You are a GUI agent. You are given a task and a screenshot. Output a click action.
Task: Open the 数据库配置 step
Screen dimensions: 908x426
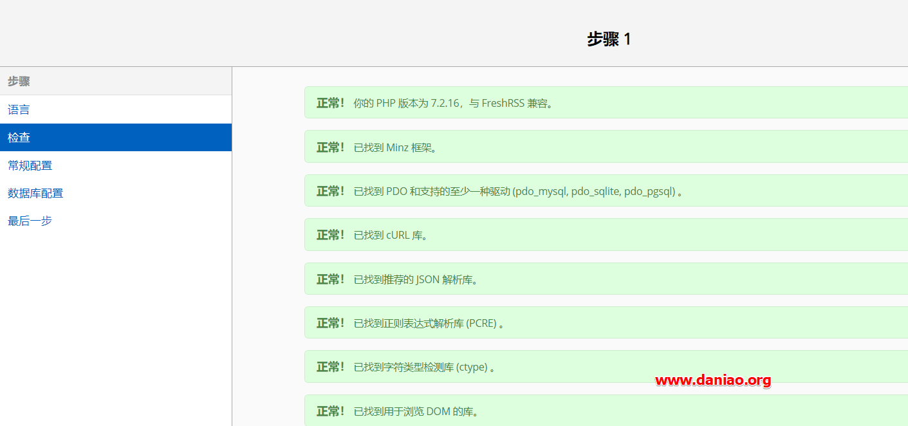pyautogui.click(x=116, y=193)
